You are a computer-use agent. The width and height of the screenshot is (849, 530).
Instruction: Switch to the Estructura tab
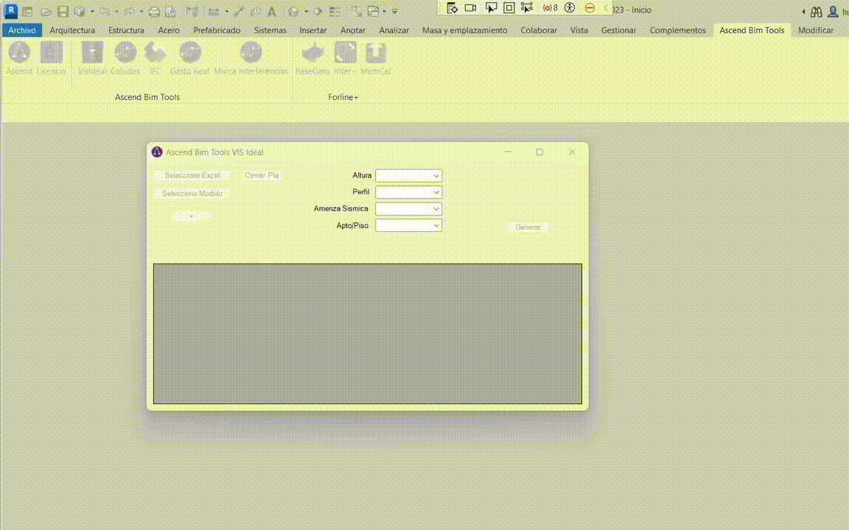coord(126,30)
